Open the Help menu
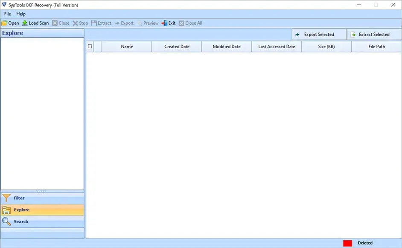The height and width of the screenshot is (248, 402). pos(21,14)
